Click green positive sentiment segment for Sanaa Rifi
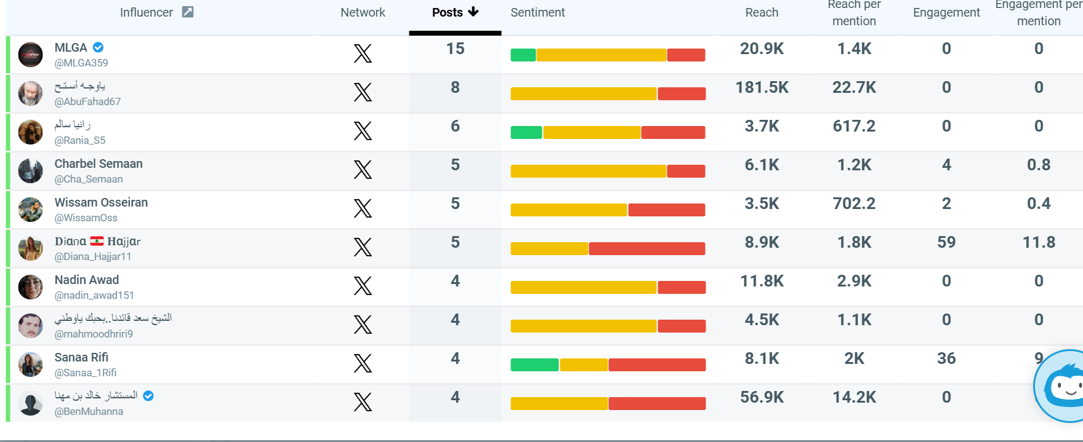 tap(534, 365)
